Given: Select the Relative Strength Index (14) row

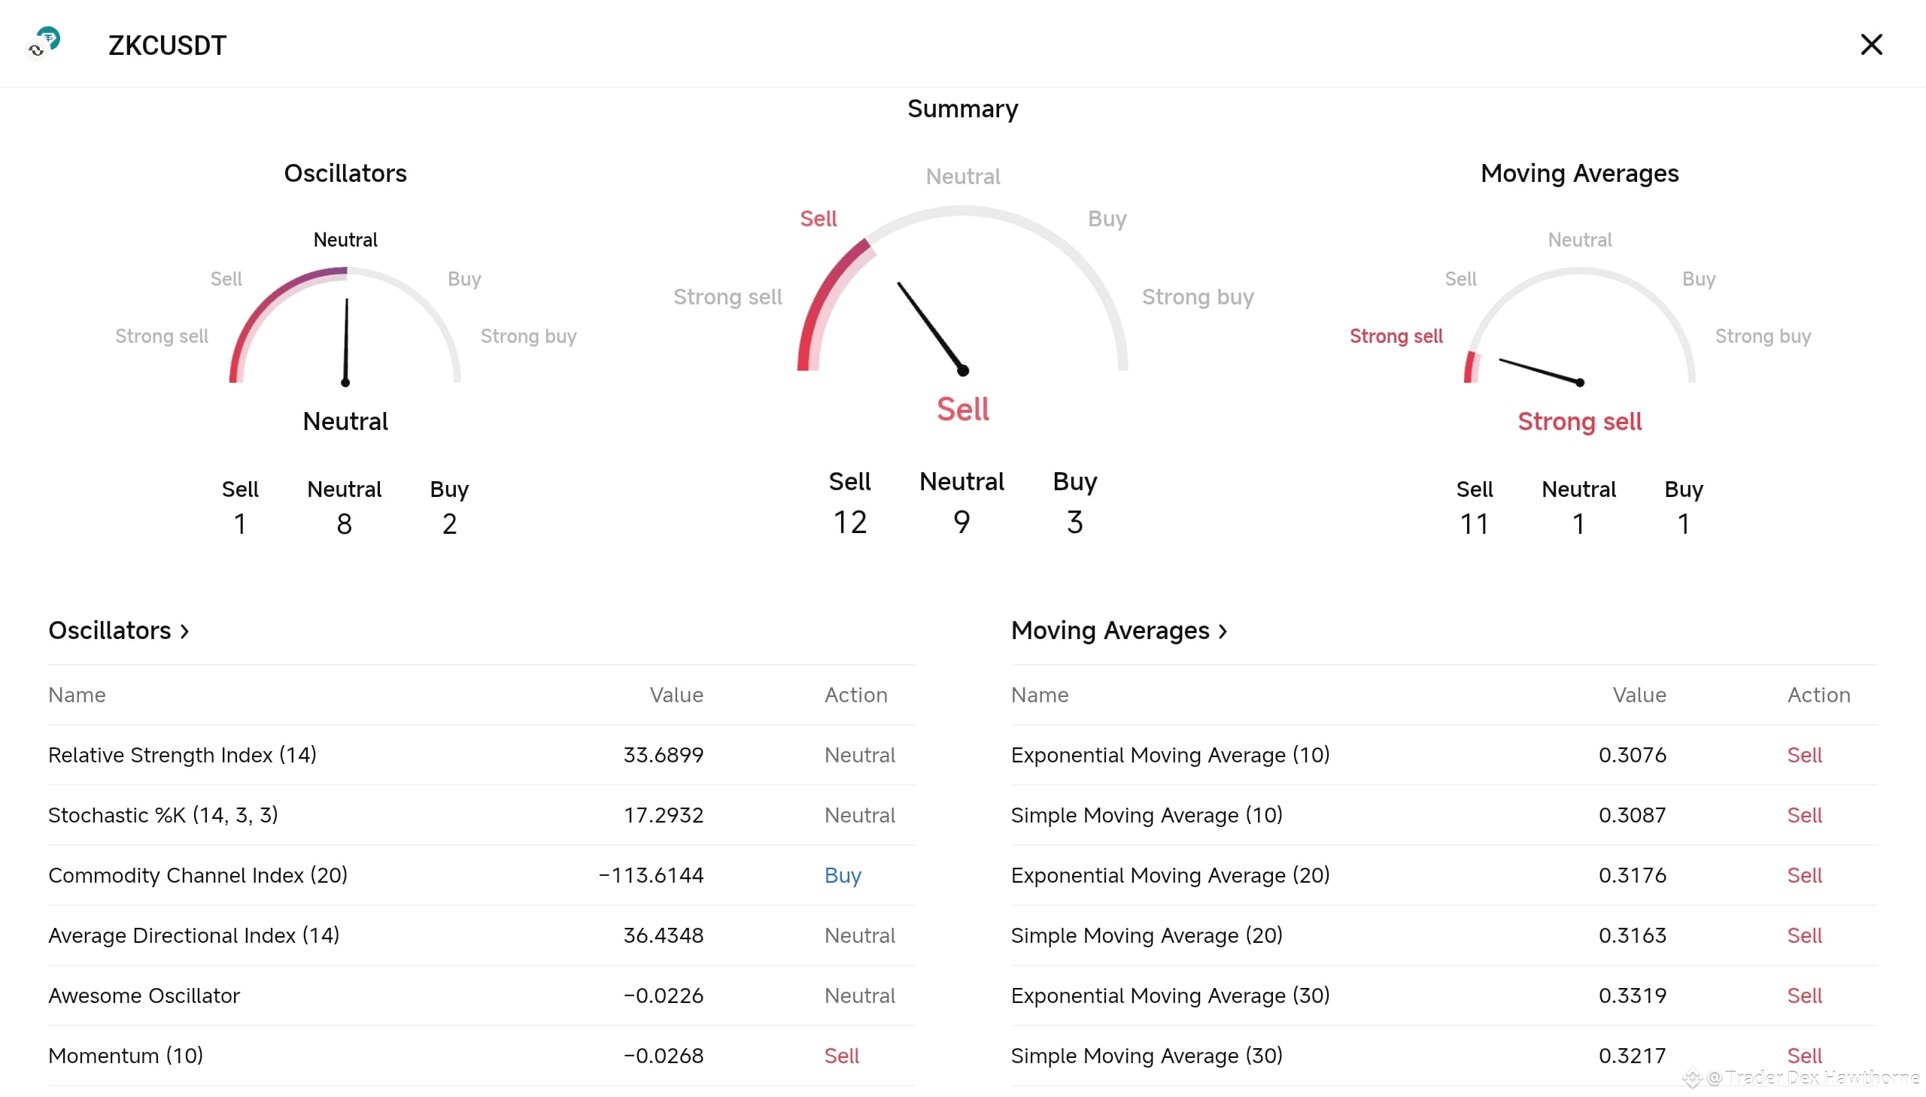Looking at the screenshot, I should pyautogui.click(x=182, y=755).
